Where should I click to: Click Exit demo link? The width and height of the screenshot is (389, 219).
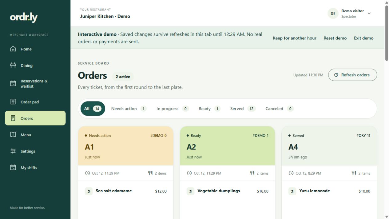363,38
